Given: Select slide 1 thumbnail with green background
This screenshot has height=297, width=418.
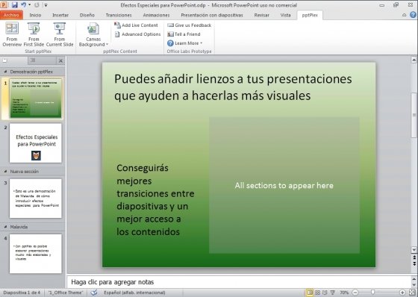Looking at the screenshot, I should [36, 99].
